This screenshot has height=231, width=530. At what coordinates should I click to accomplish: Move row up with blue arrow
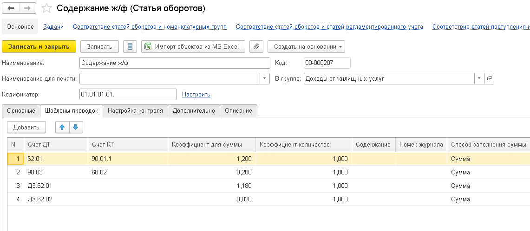[x=62, y=127]
